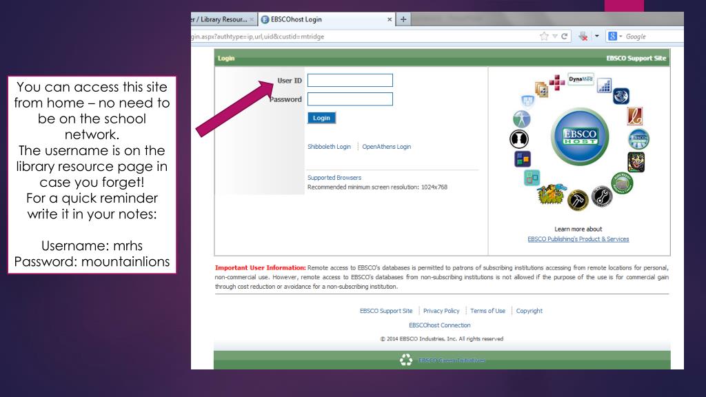This screenshot has height=397, width=706.
Task: Open the OpenAthens Login link
Action: tap(386, 147)
